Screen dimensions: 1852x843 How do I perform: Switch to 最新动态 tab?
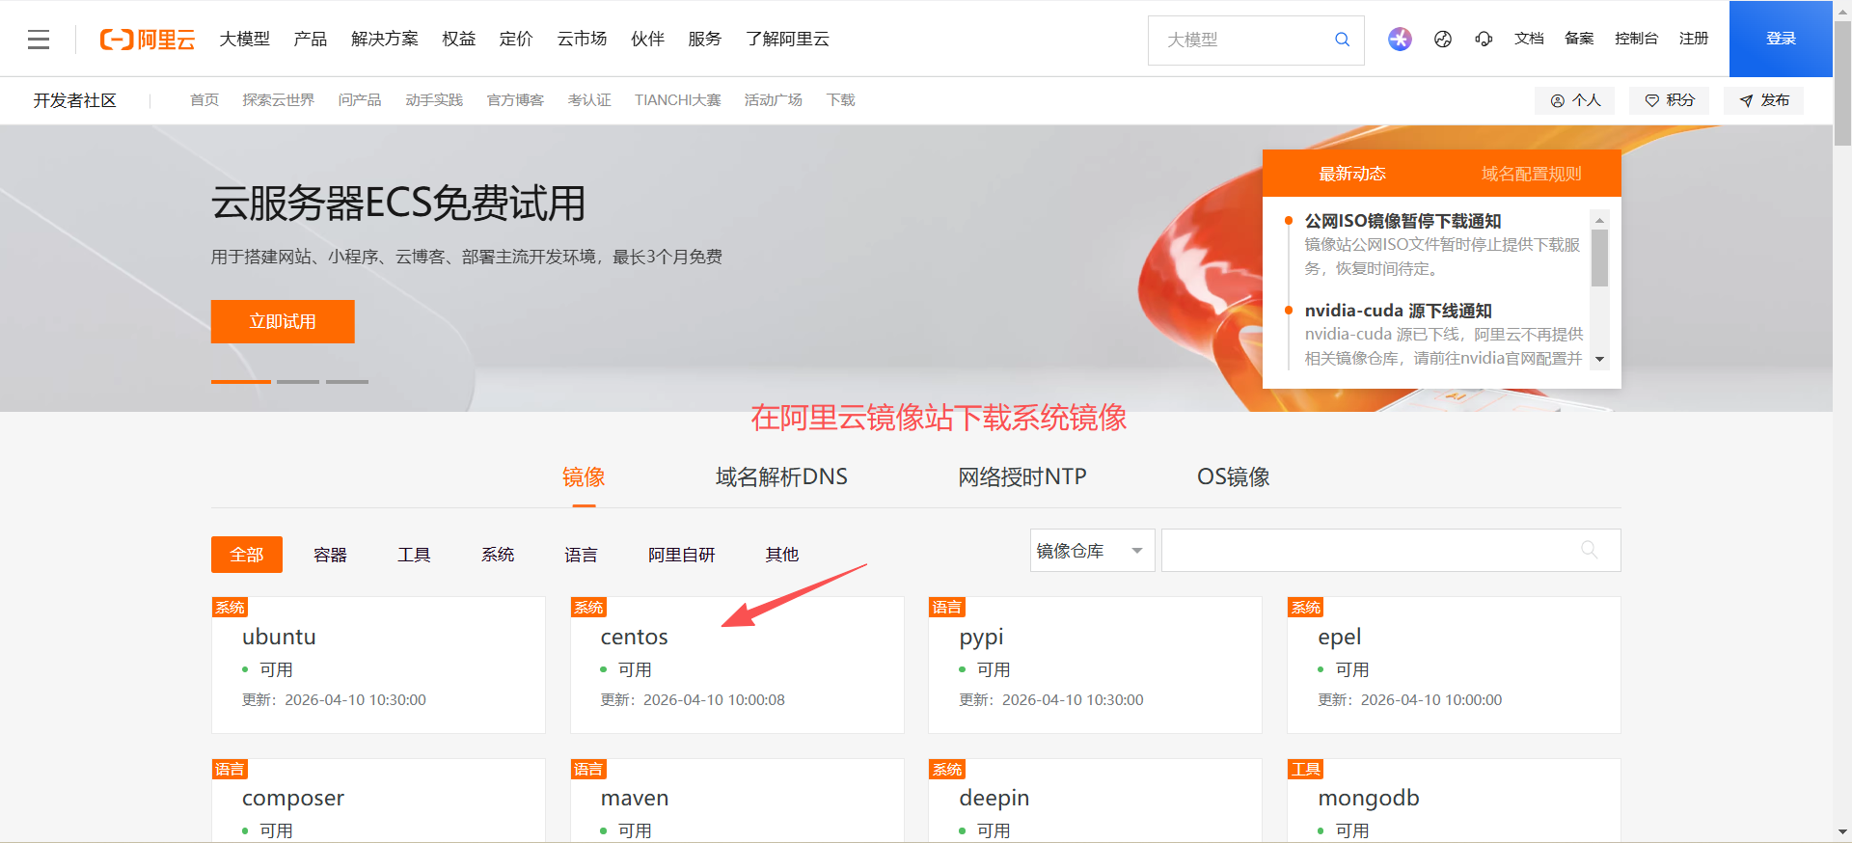(x=1352, y=174)
